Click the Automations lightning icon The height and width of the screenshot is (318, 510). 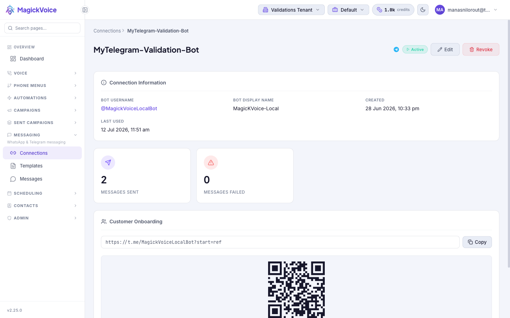[x=9, y=98]
